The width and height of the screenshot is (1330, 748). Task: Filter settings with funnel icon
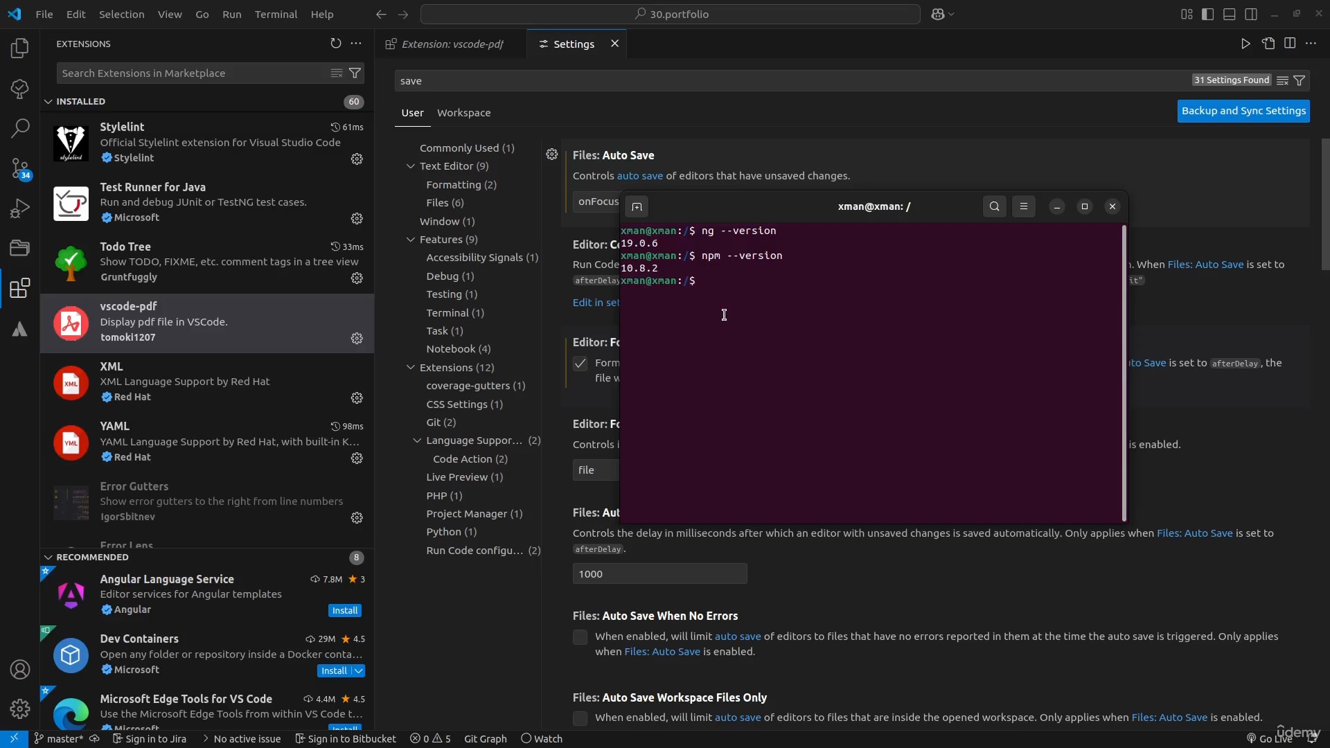point(1300,80)
